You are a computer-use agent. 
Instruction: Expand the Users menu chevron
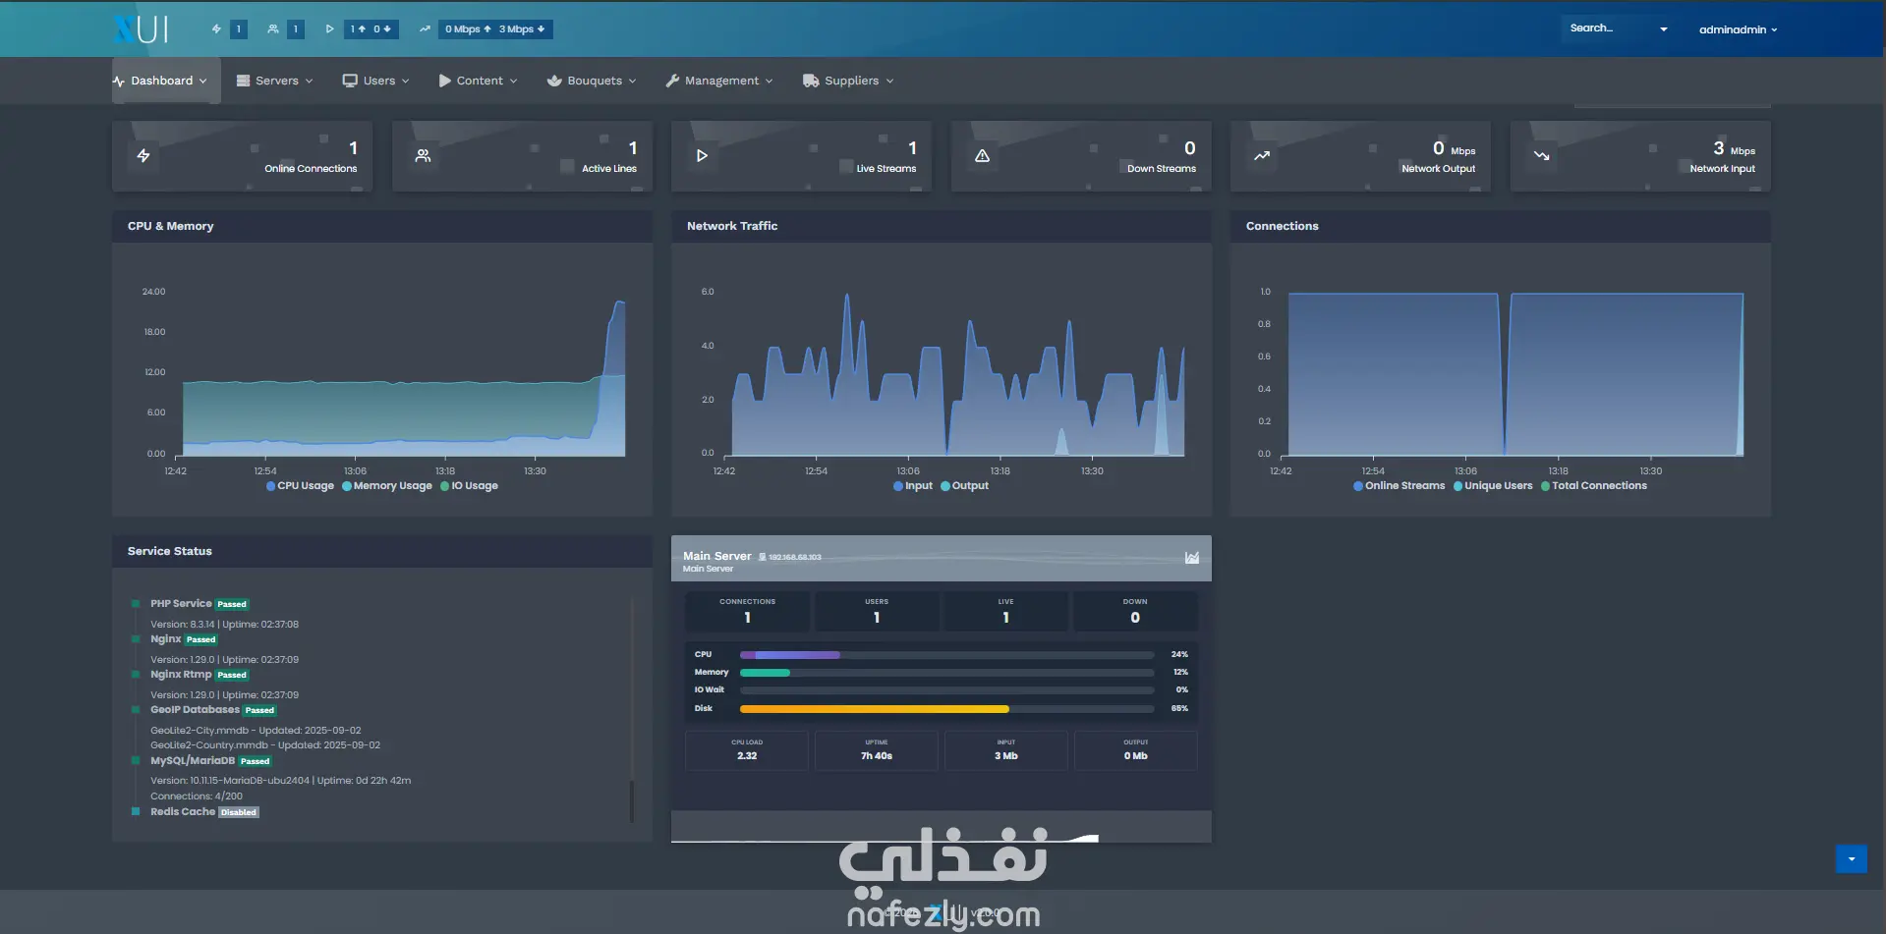(405, 82)
